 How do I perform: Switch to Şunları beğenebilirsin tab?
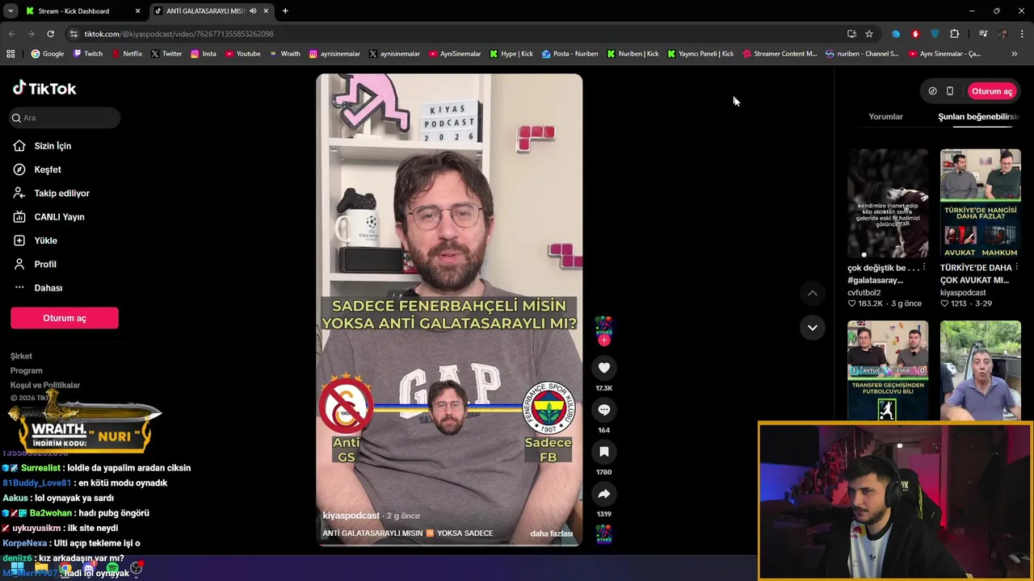tap(977, 117)
